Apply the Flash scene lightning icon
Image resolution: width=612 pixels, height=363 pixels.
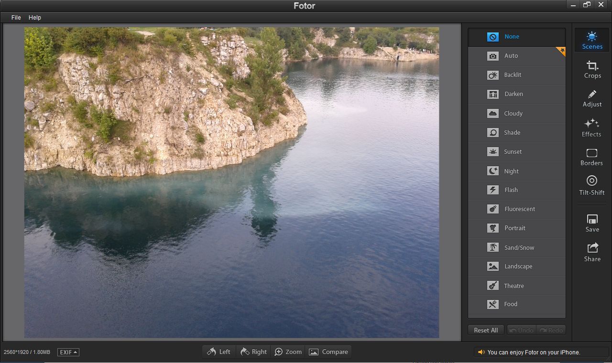493,190
